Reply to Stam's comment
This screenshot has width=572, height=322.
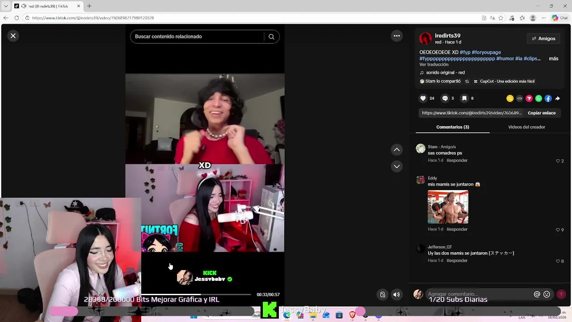(457, 161)
